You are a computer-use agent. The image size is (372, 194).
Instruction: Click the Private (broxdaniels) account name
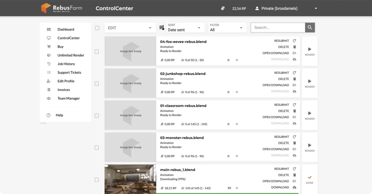coord(279,8)
